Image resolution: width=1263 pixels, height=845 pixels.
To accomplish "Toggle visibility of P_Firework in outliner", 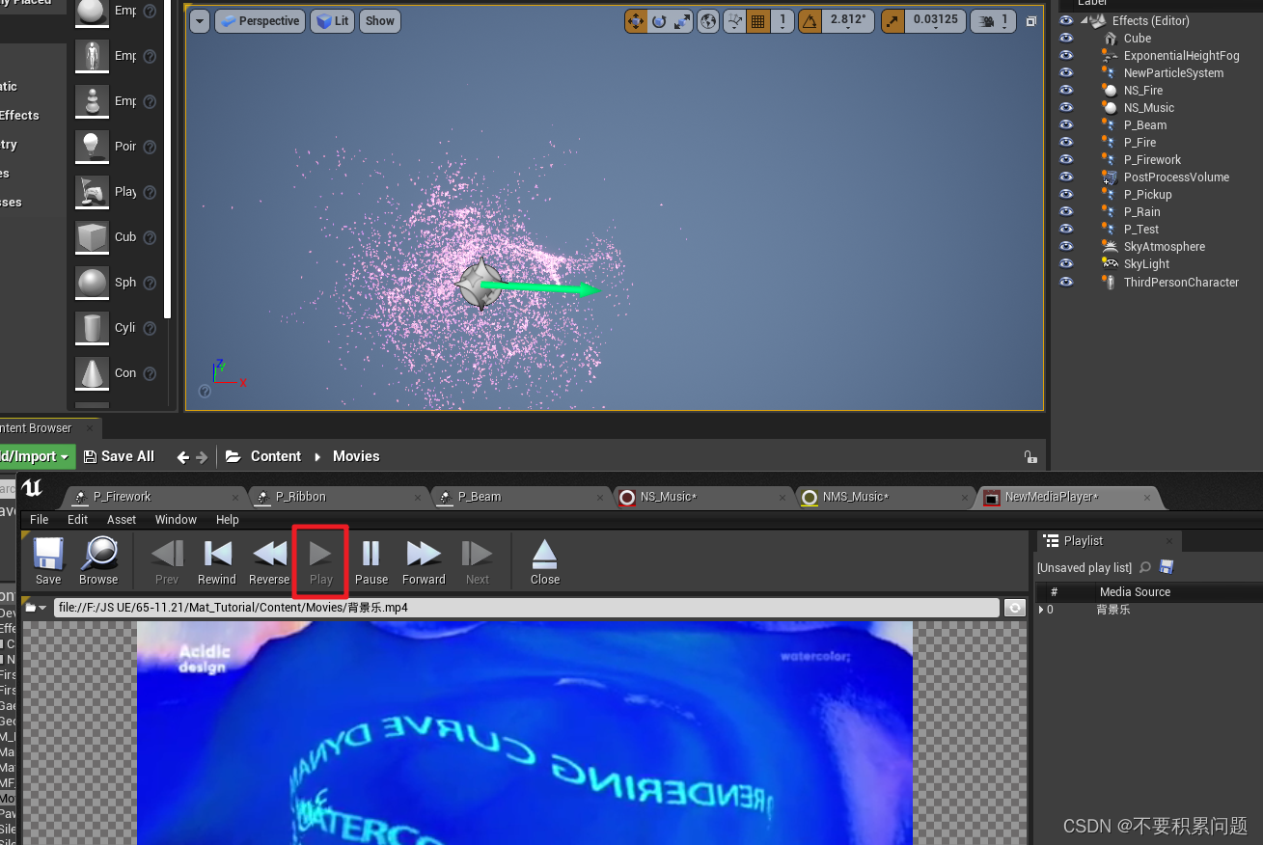I will 1066,160.
